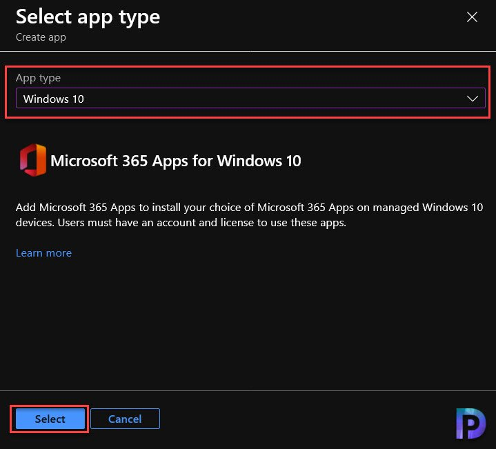Dismiss the pane with Cancel
This screenshot has height=449, width=496.
[125, 419]
